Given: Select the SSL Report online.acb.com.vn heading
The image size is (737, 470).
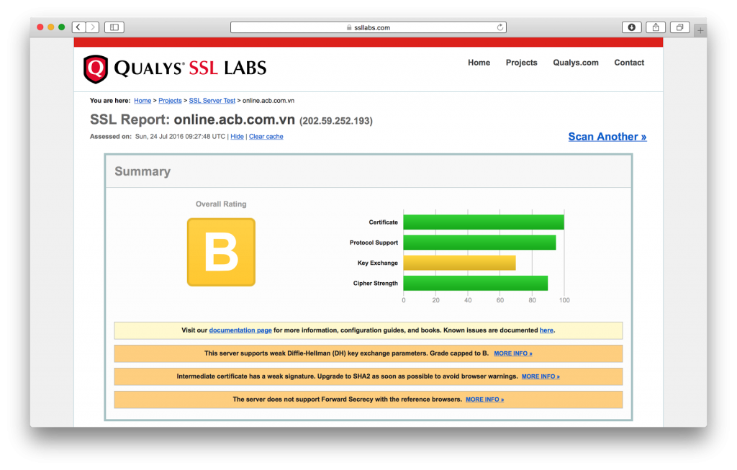Looking at the screenshot, I should [x=192, y=120].
